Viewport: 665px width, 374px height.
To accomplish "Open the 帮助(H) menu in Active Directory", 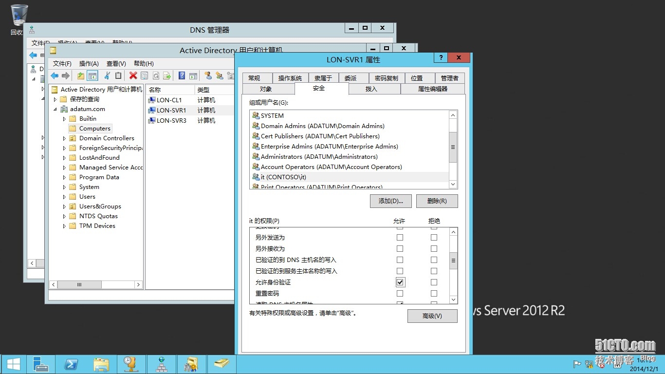I will [144, 64].
